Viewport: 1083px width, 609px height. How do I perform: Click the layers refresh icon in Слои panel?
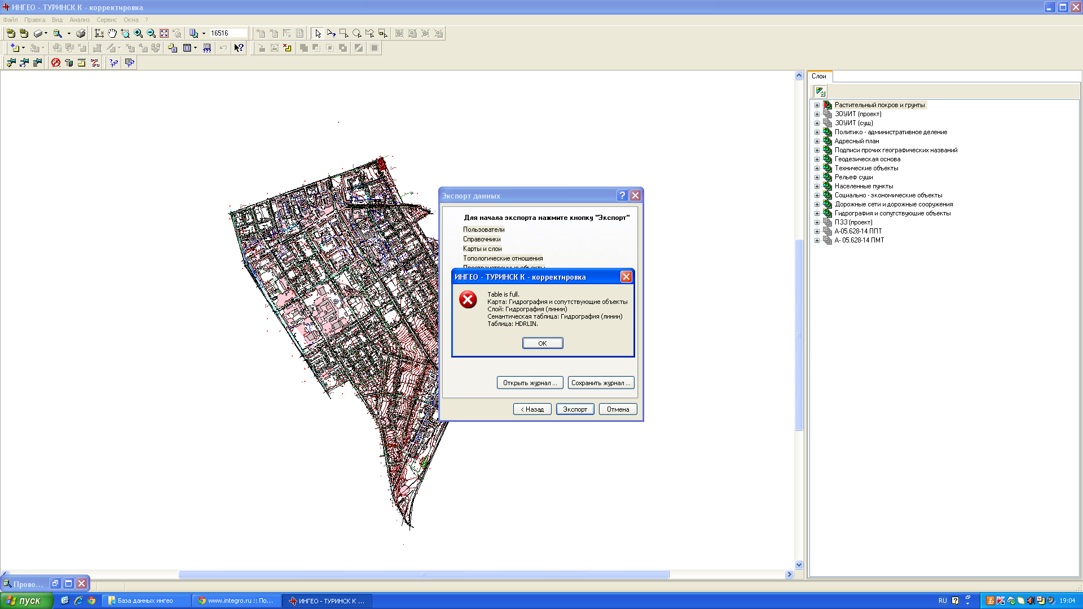pos(820,91)
